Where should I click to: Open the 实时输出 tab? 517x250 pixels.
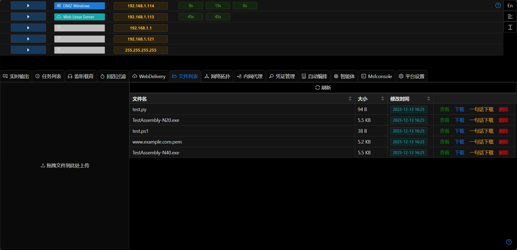16,76
